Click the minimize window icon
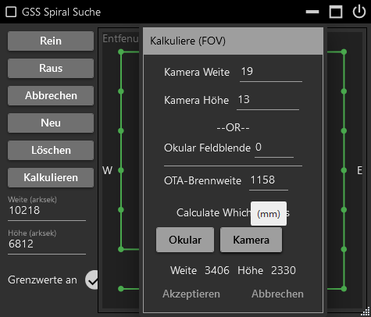 click(x=312, y=12)
